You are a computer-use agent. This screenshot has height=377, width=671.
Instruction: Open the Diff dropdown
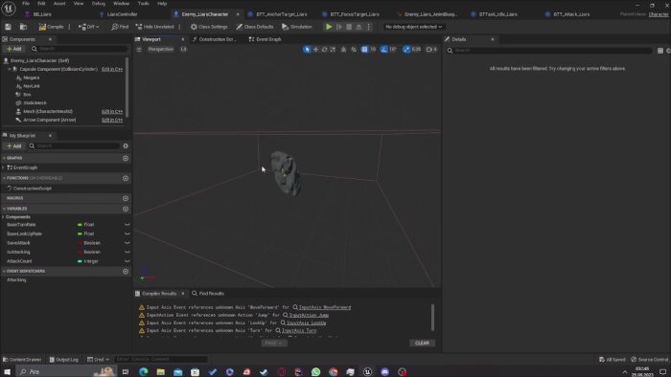pyautogui.click(x=88, y=27)
